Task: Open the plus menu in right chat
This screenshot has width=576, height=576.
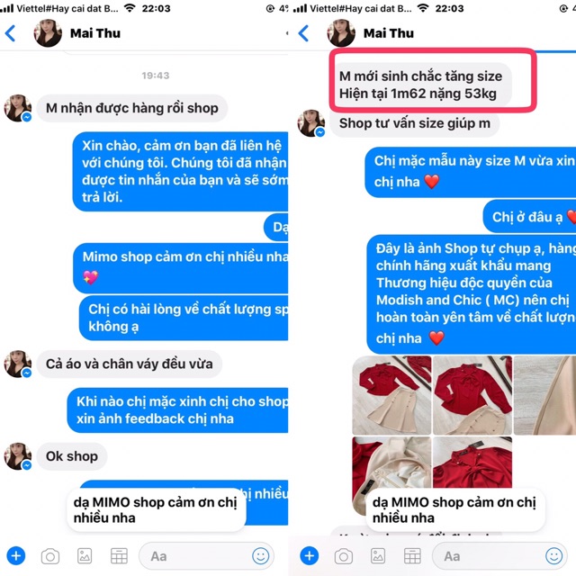Action: click(310, 556)
